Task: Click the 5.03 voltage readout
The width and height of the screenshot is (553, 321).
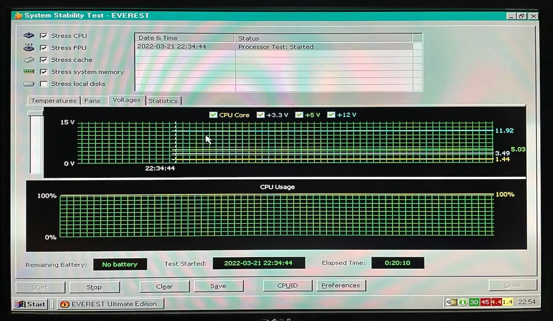Action: click(x=518, y=149)
